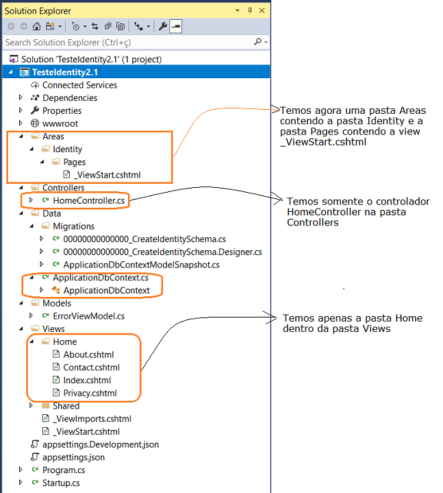Viewport: 443px width, 493px height.
Task: Click the magnifier search icon
Action: [257, 42]
